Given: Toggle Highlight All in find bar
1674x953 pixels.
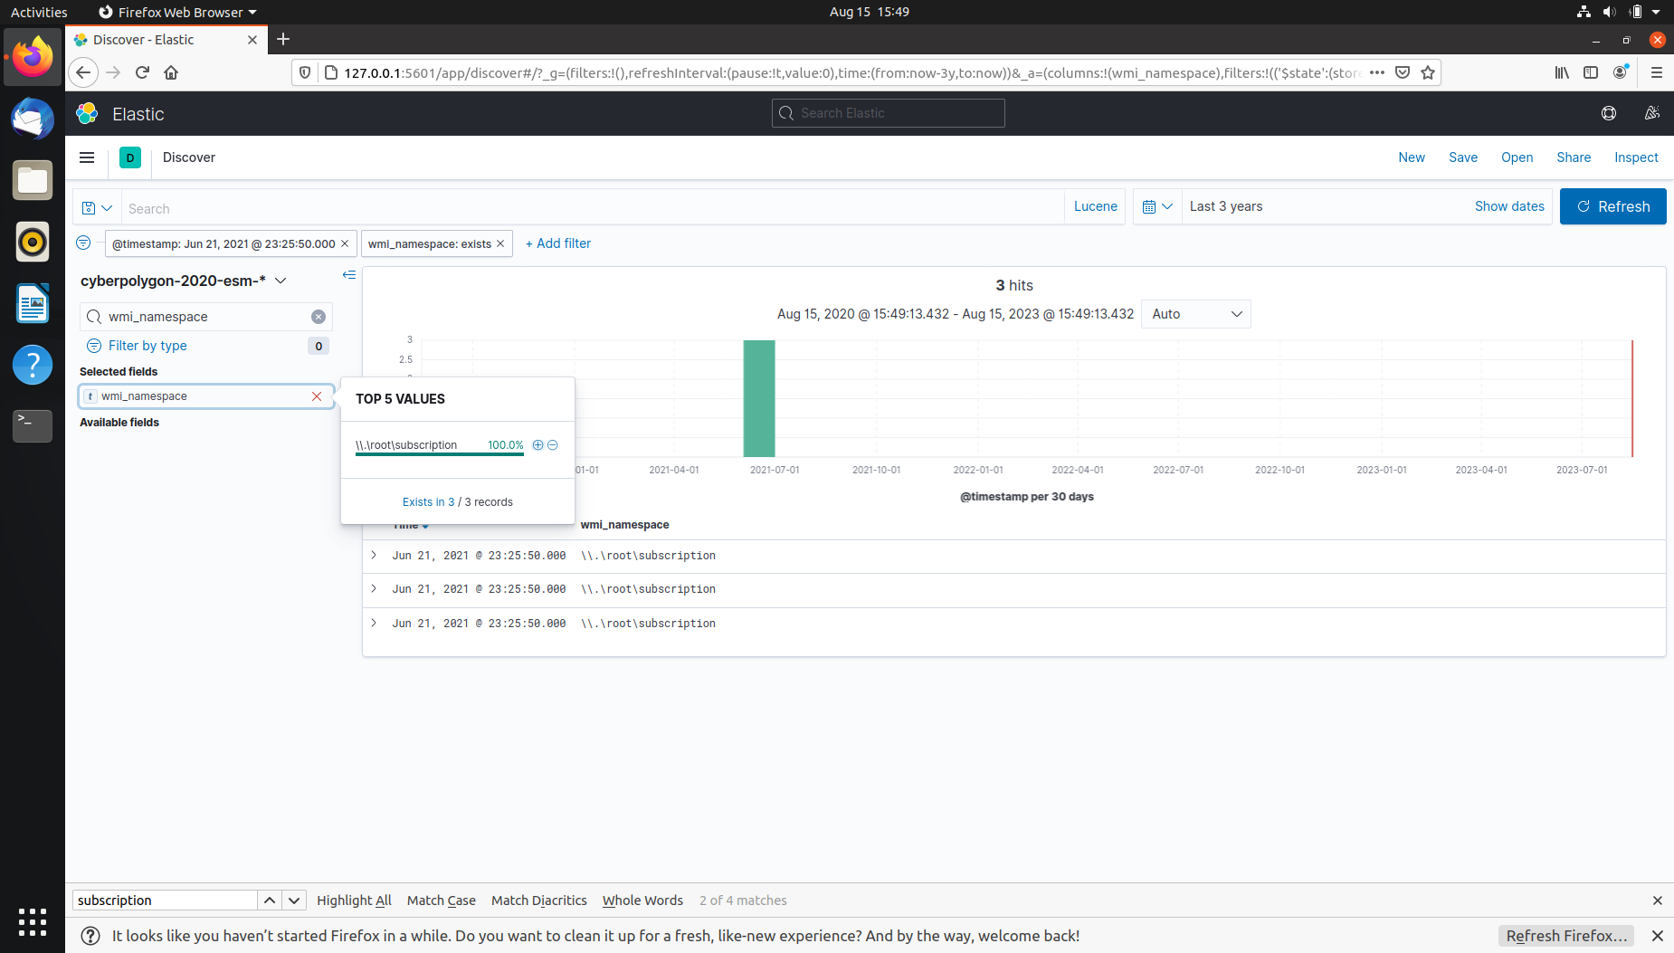Looking at the screenshot, I should (x=354, y=901).
